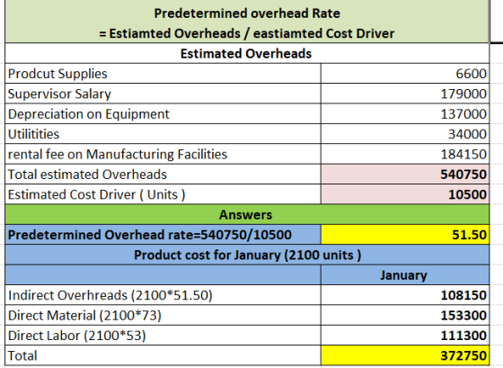Select 'Indirect Overhreads (2100*51.50)' cell

[163, 295]
